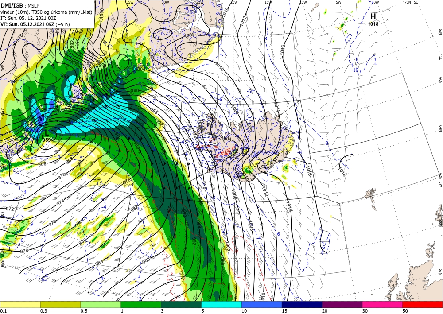Select the navy 15–20 legend color band

click(x=302, y=304)
